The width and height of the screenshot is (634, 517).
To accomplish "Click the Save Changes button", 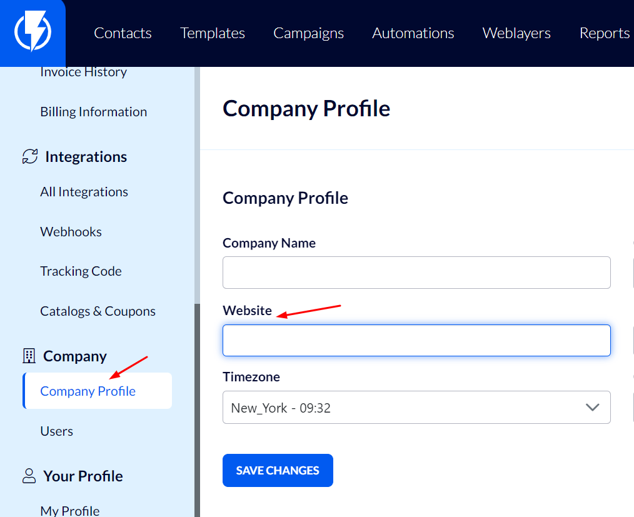I will [x=278, y=471].
